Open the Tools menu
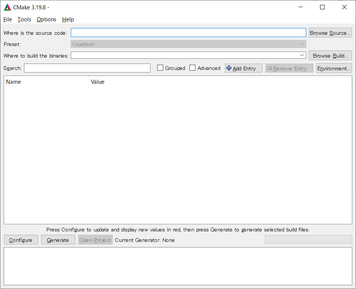 [24, 19]
